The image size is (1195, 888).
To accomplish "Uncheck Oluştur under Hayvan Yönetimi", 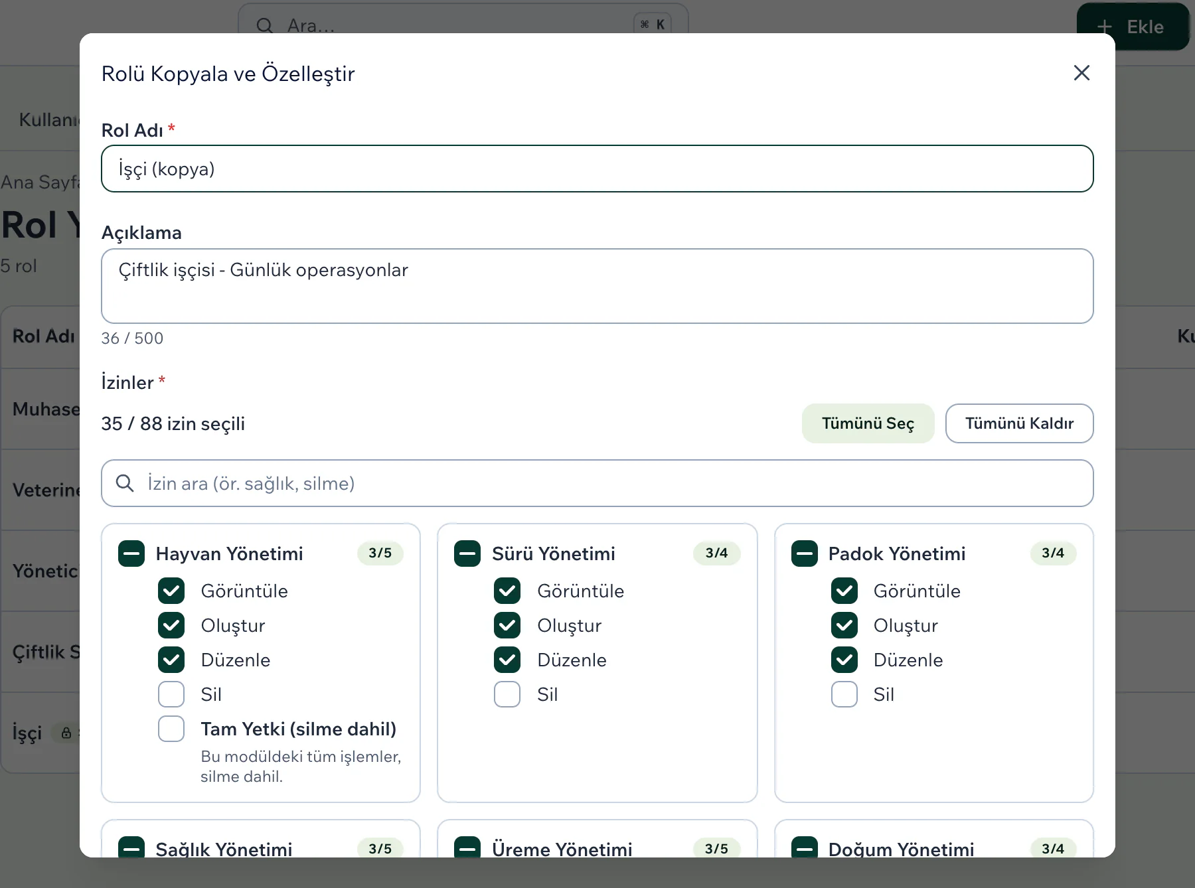I will pos(171,625).
